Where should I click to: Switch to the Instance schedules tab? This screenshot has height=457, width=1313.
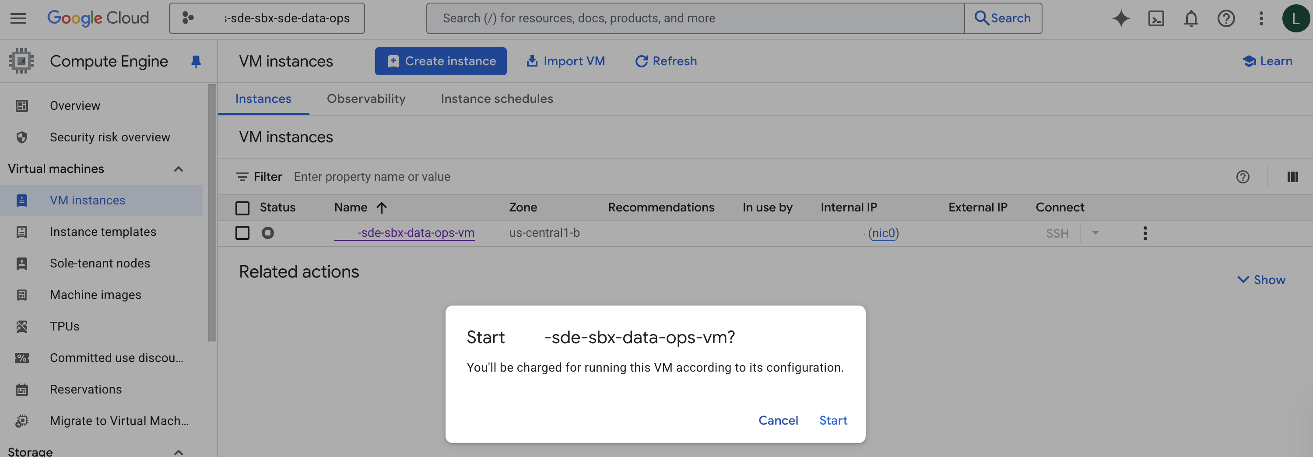tap(496, 99)
